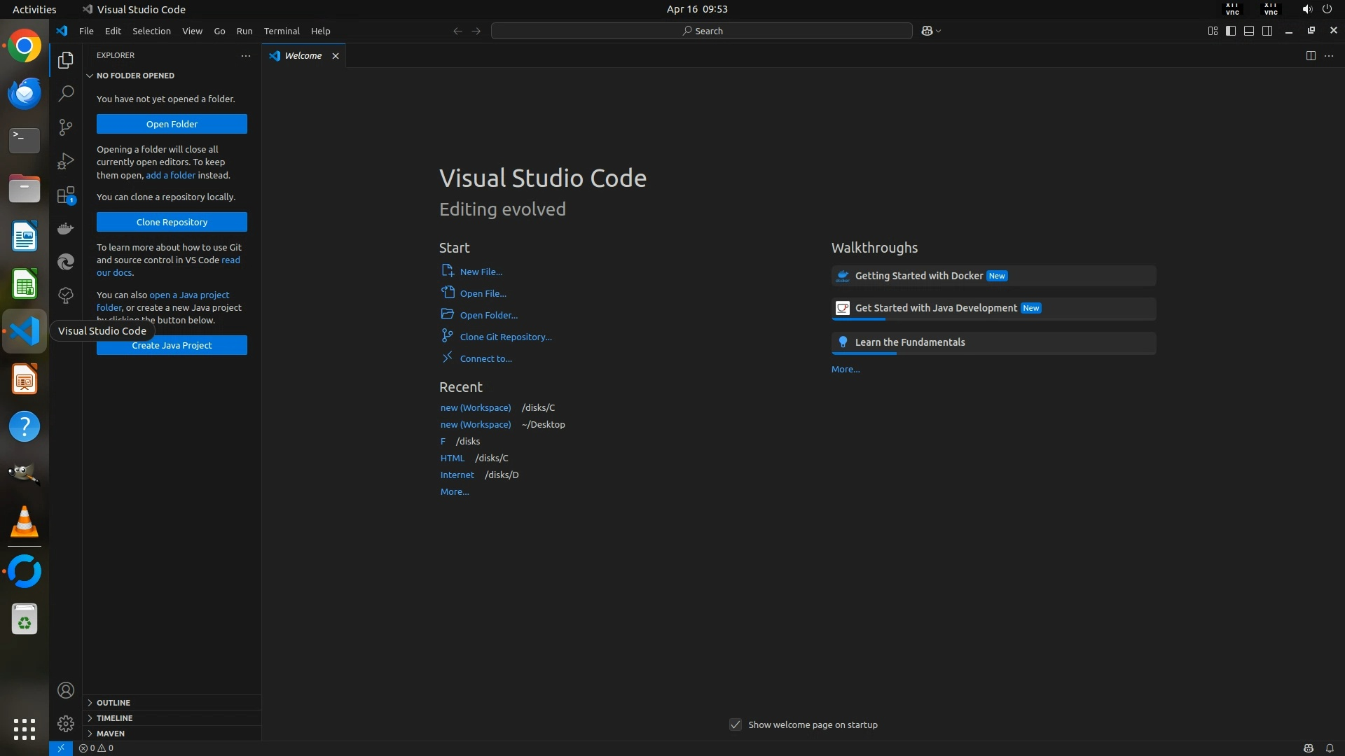Viewport: 1345px width, 756px height.
Task: Open the Selection menu
Action: (151, 31)
